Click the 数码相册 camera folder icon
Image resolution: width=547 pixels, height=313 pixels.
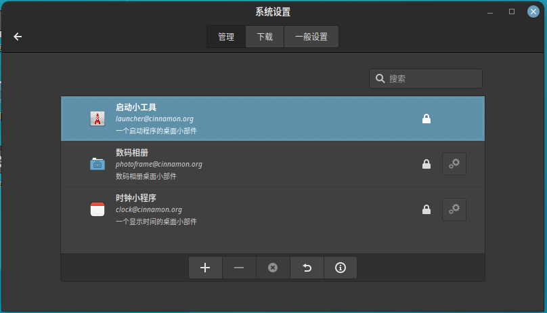97,164
